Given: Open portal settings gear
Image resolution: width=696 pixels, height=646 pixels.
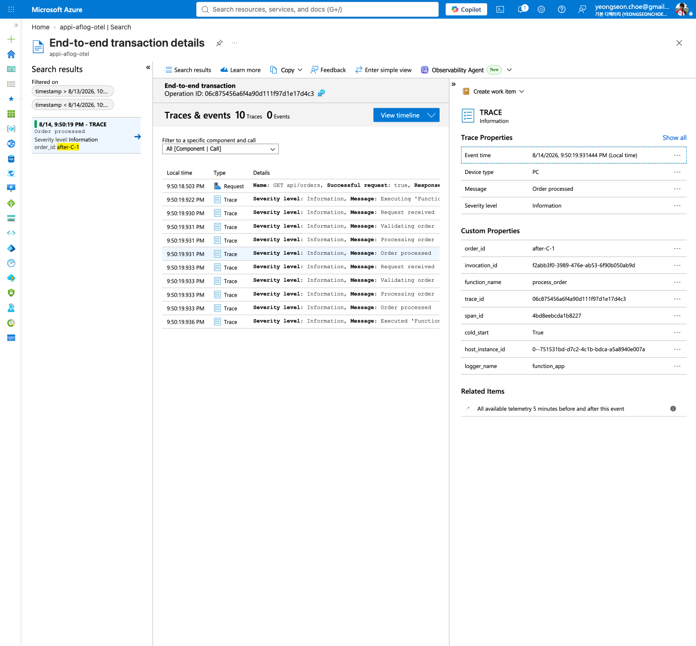Looking at the screenshot, I should coord(541,9).
